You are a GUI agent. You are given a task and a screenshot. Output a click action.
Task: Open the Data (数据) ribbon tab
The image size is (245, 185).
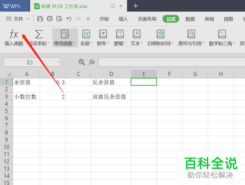click(190, 19)
